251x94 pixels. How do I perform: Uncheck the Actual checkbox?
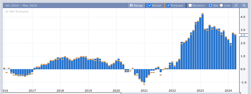[x=150, y=5]
